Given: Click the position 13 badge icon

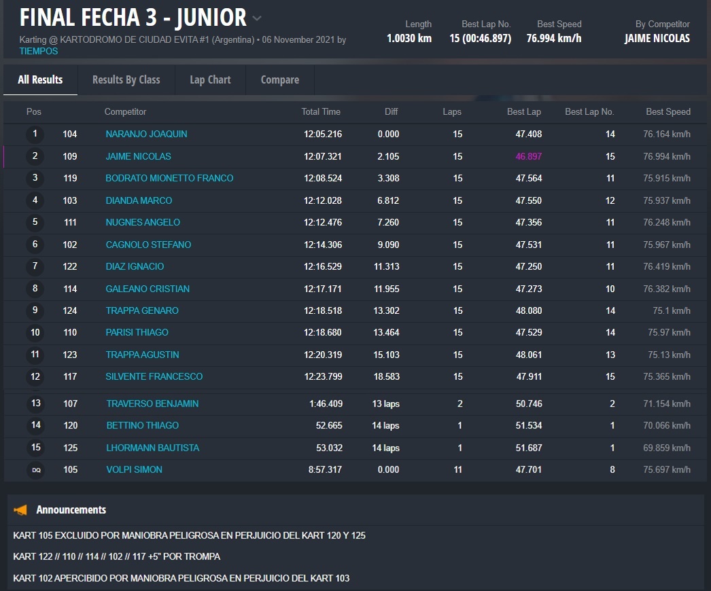Looking at the screenshot, I should [x=35, y=404].
